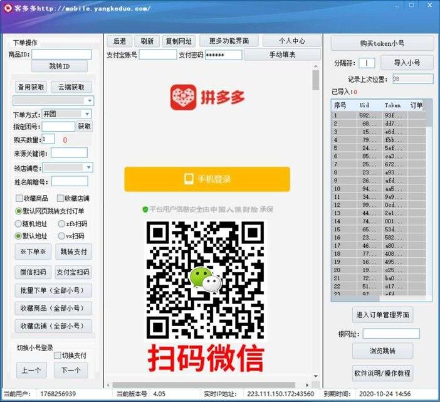Focus the 支付密码 field
Screen dimensions: 440x402
(x=223, y=55)
